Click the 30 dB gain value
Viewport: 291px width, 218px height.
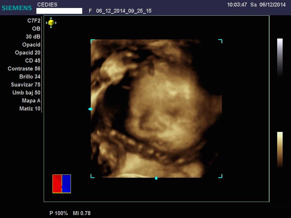coord(33,37)
